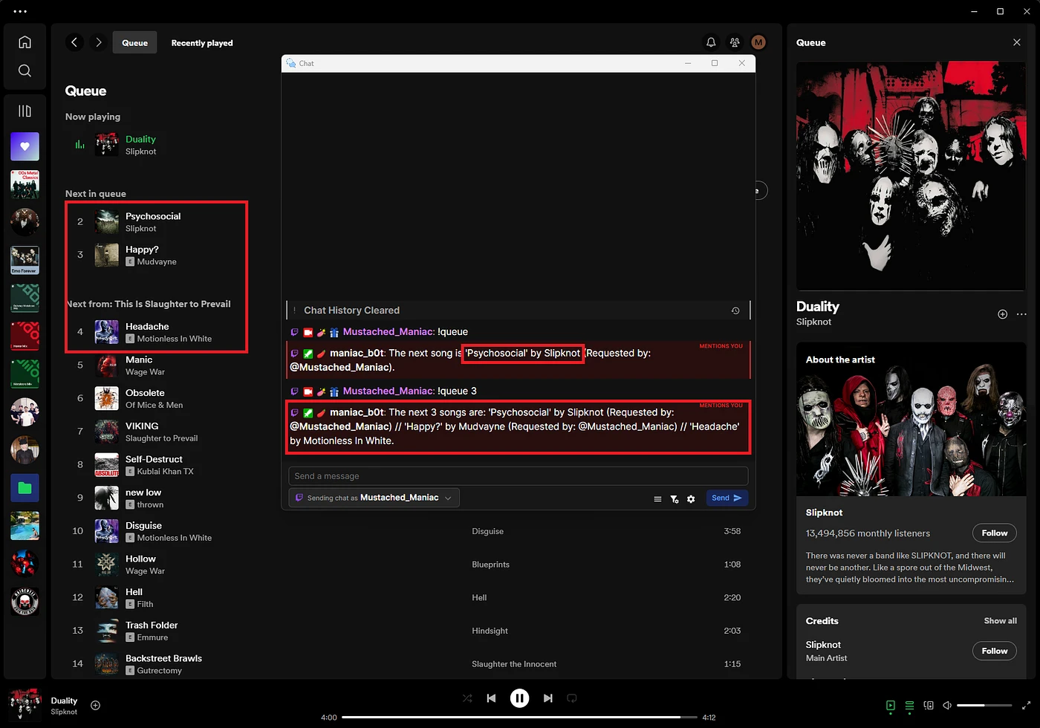Focus the Send a message chat field
Image resolution: width=1040 pixels, height=728 pixels.
pos(518,476)
